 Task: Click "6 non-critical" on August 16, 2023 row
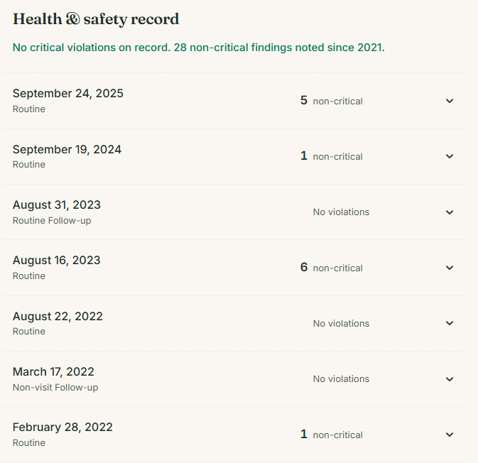coord(332,268)
